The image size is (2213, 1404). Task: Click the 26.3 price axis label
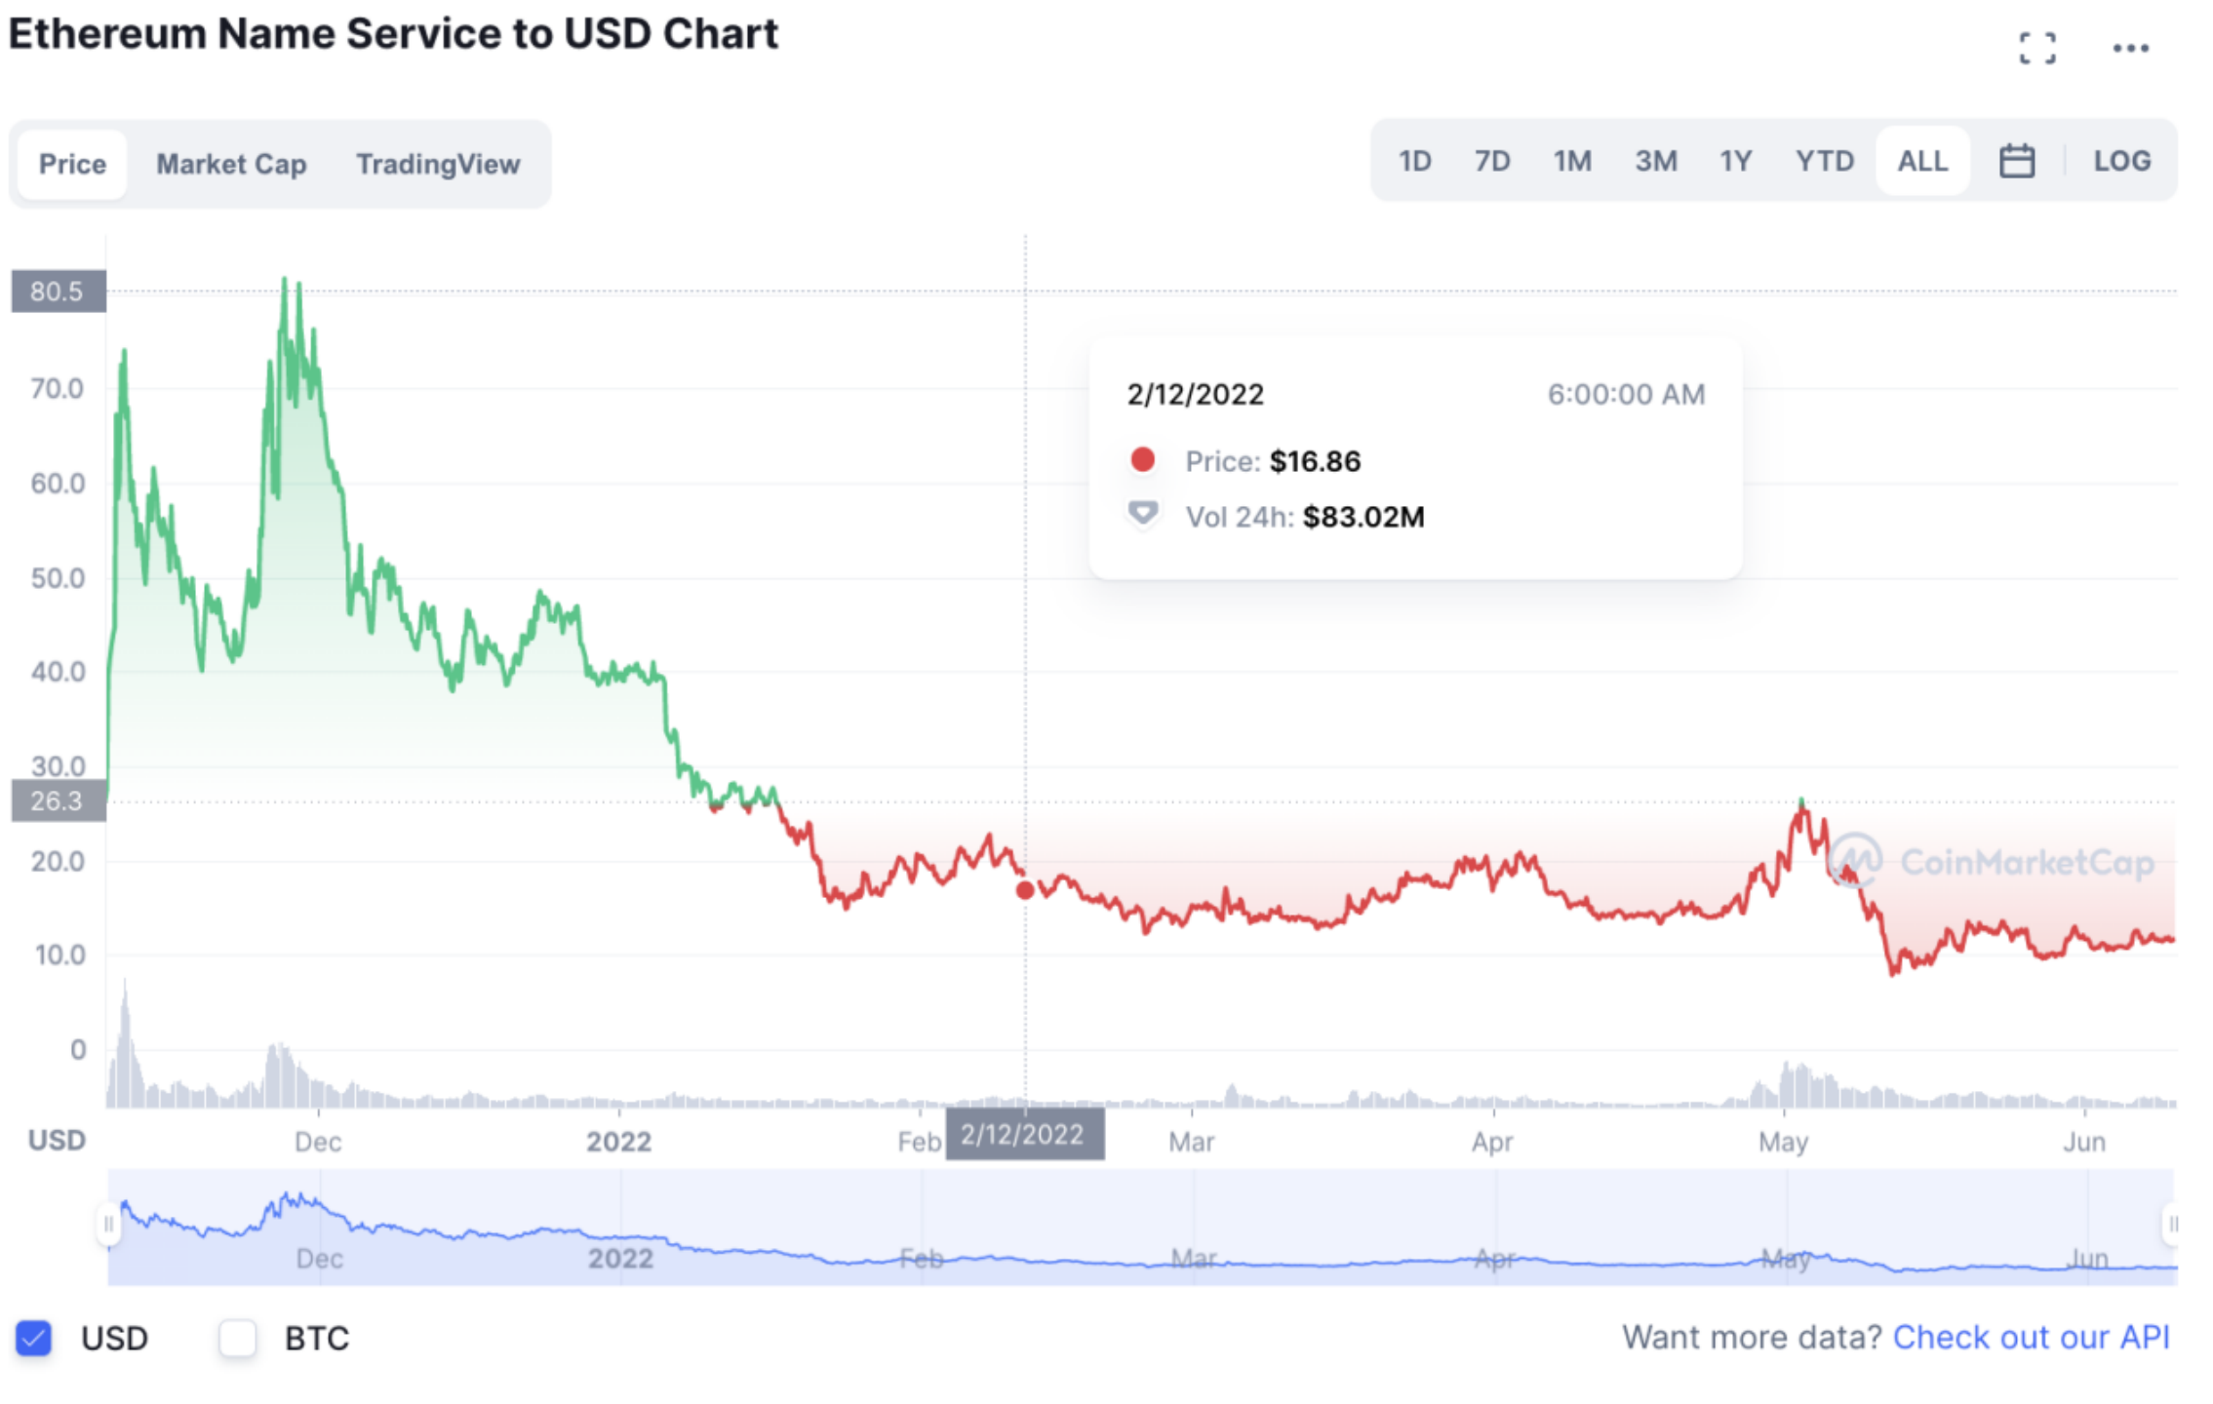coord(58,800)
